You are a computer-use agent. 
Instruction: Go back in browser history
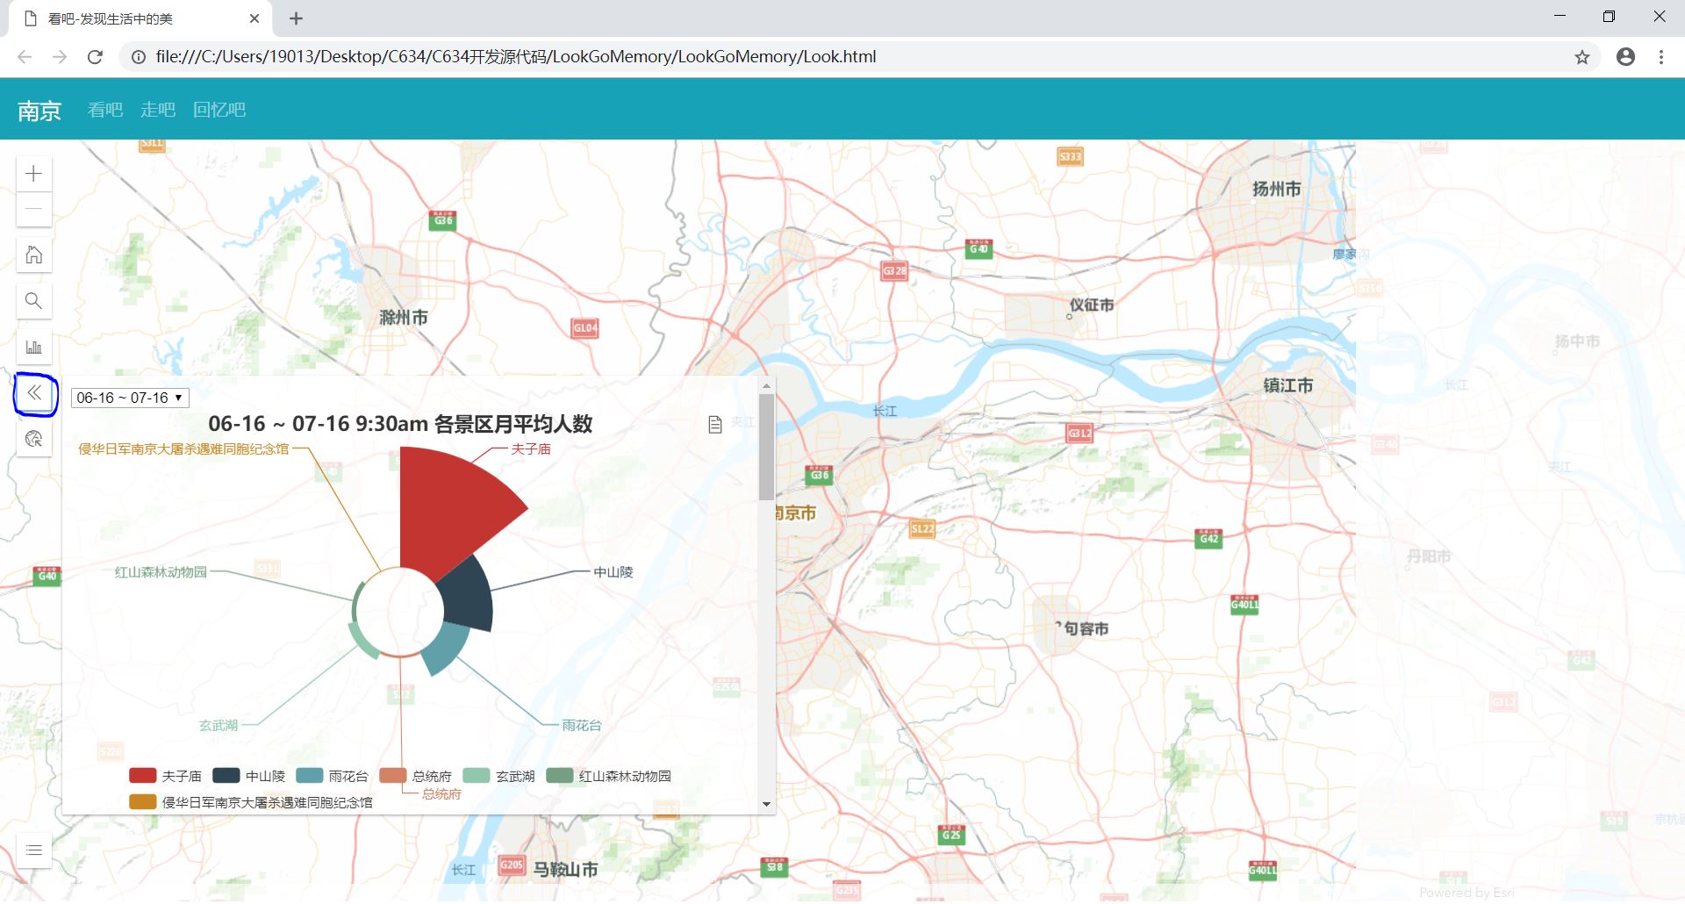pos(25,57)
